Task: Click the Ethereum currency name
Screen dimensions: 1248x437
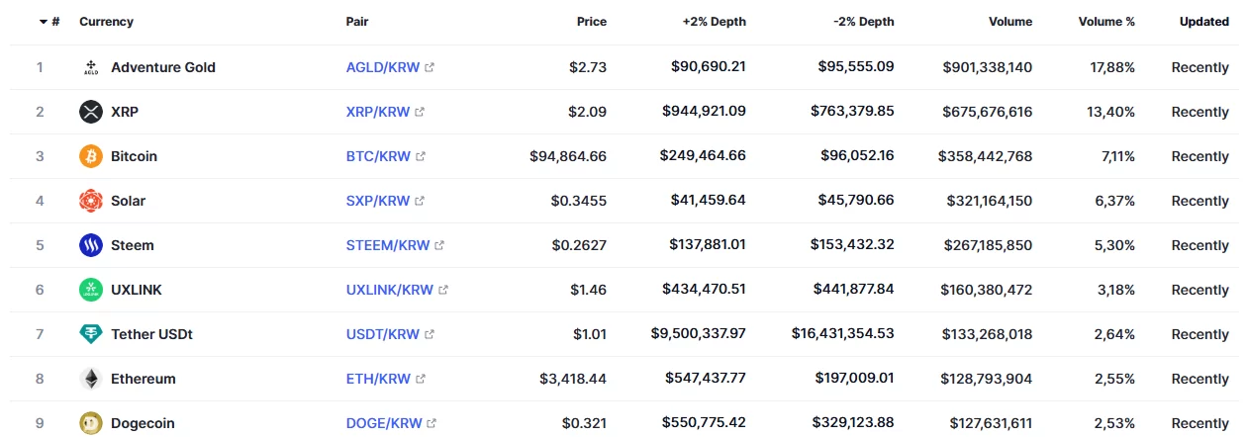Action: click(144, 379)
